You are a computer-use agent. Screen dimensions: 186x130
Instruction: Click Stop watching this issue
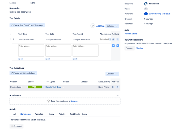click(x=159, y=14)
